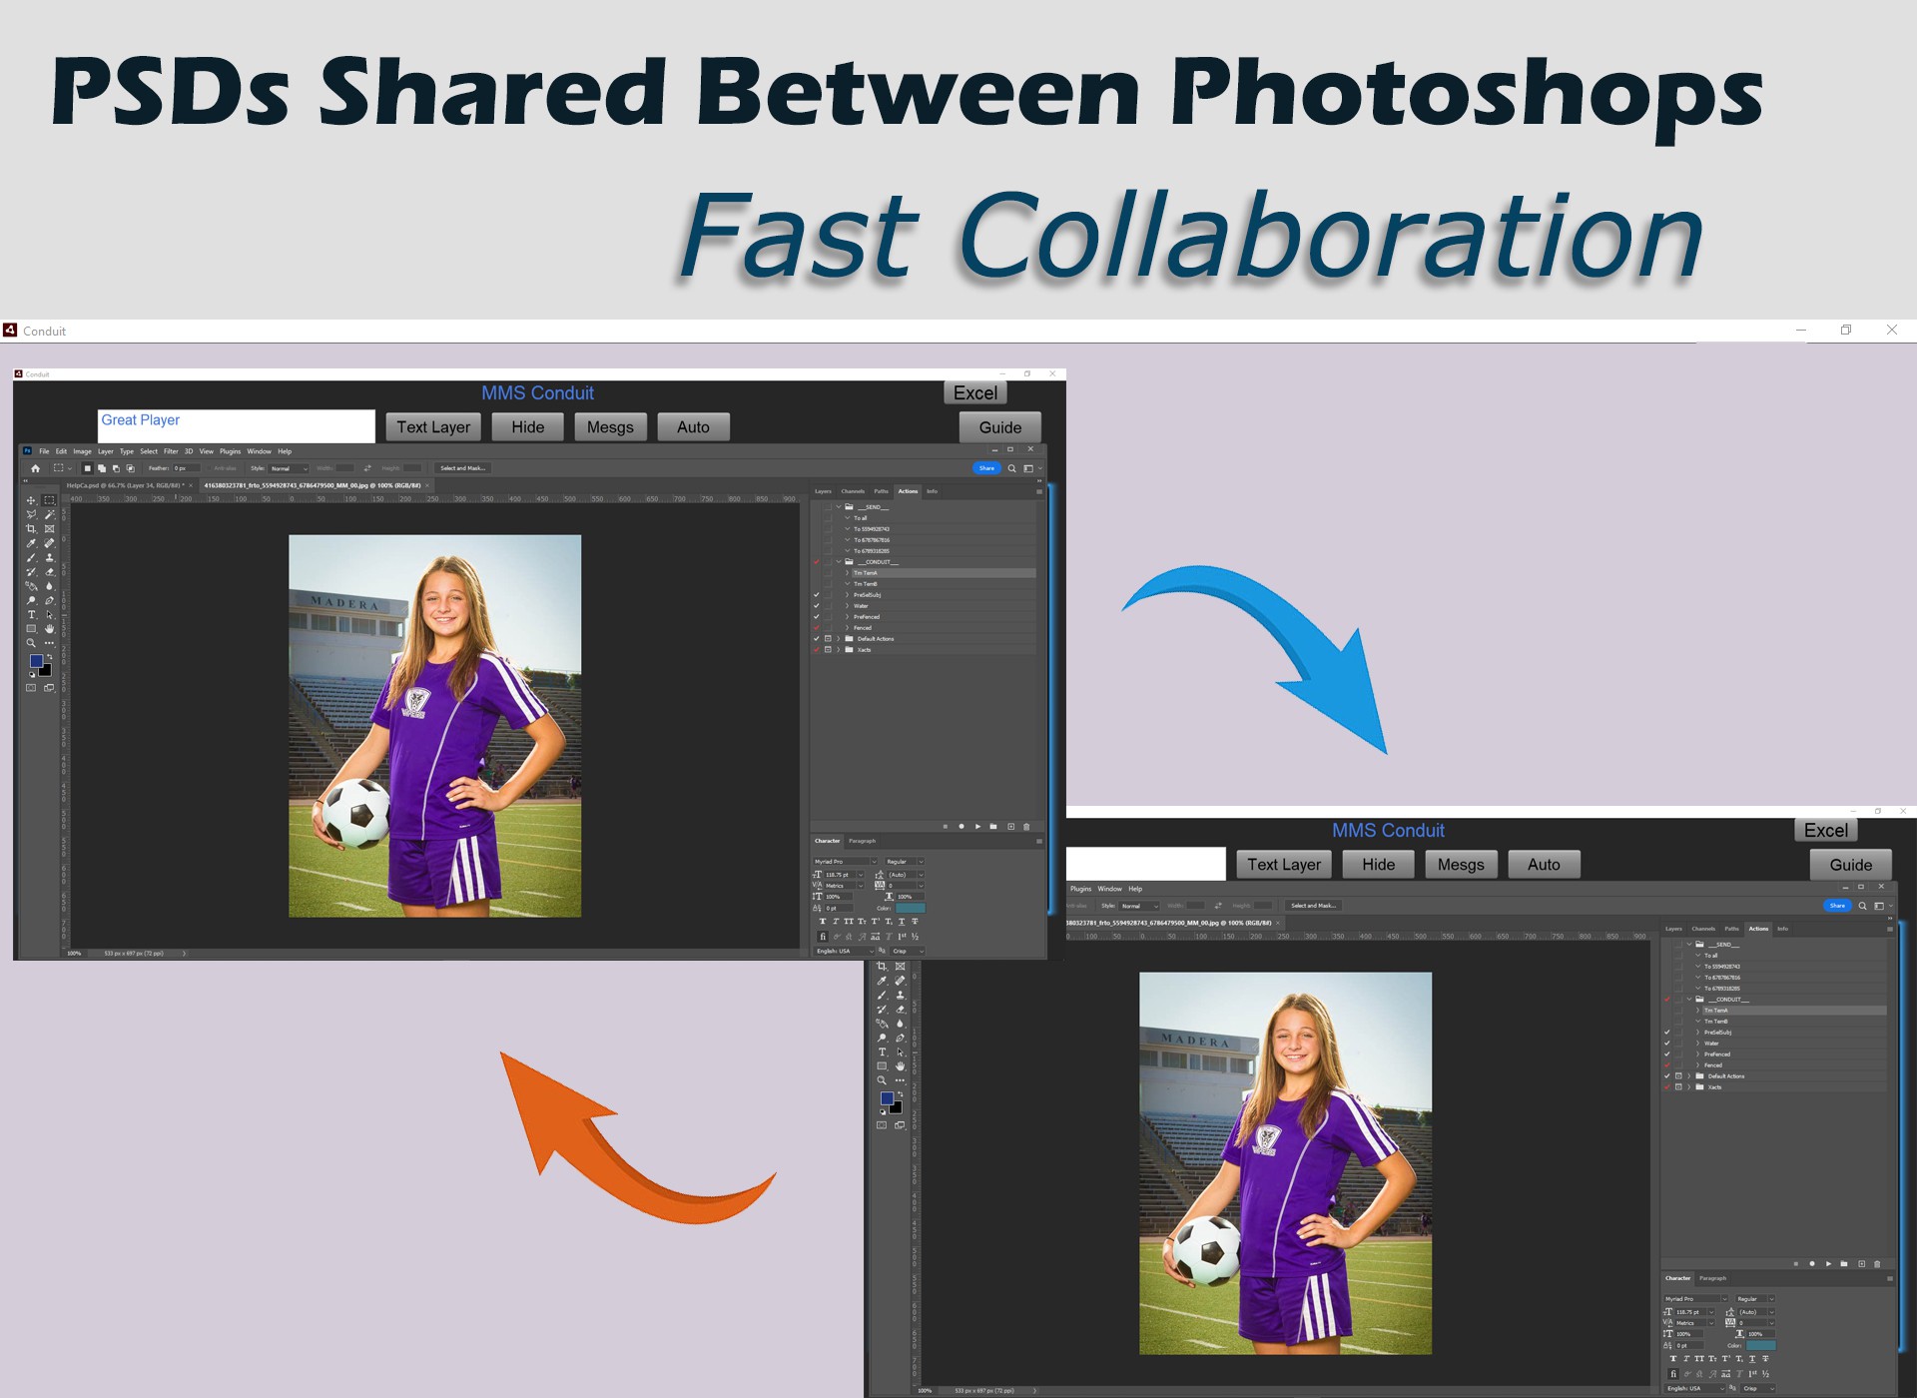Click Hide button in lower window

pyautogui.click(x=1379, y=865)
